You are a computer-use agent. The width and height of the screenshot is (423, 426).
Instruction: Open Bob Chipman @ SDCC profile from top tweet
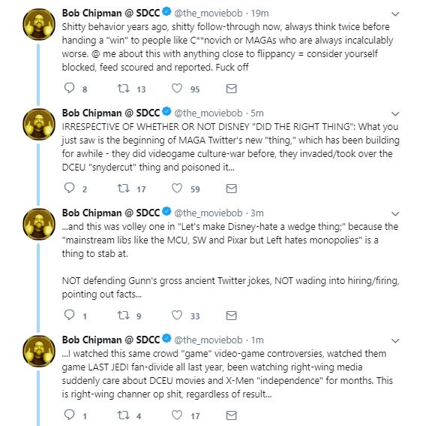(111, 13)
